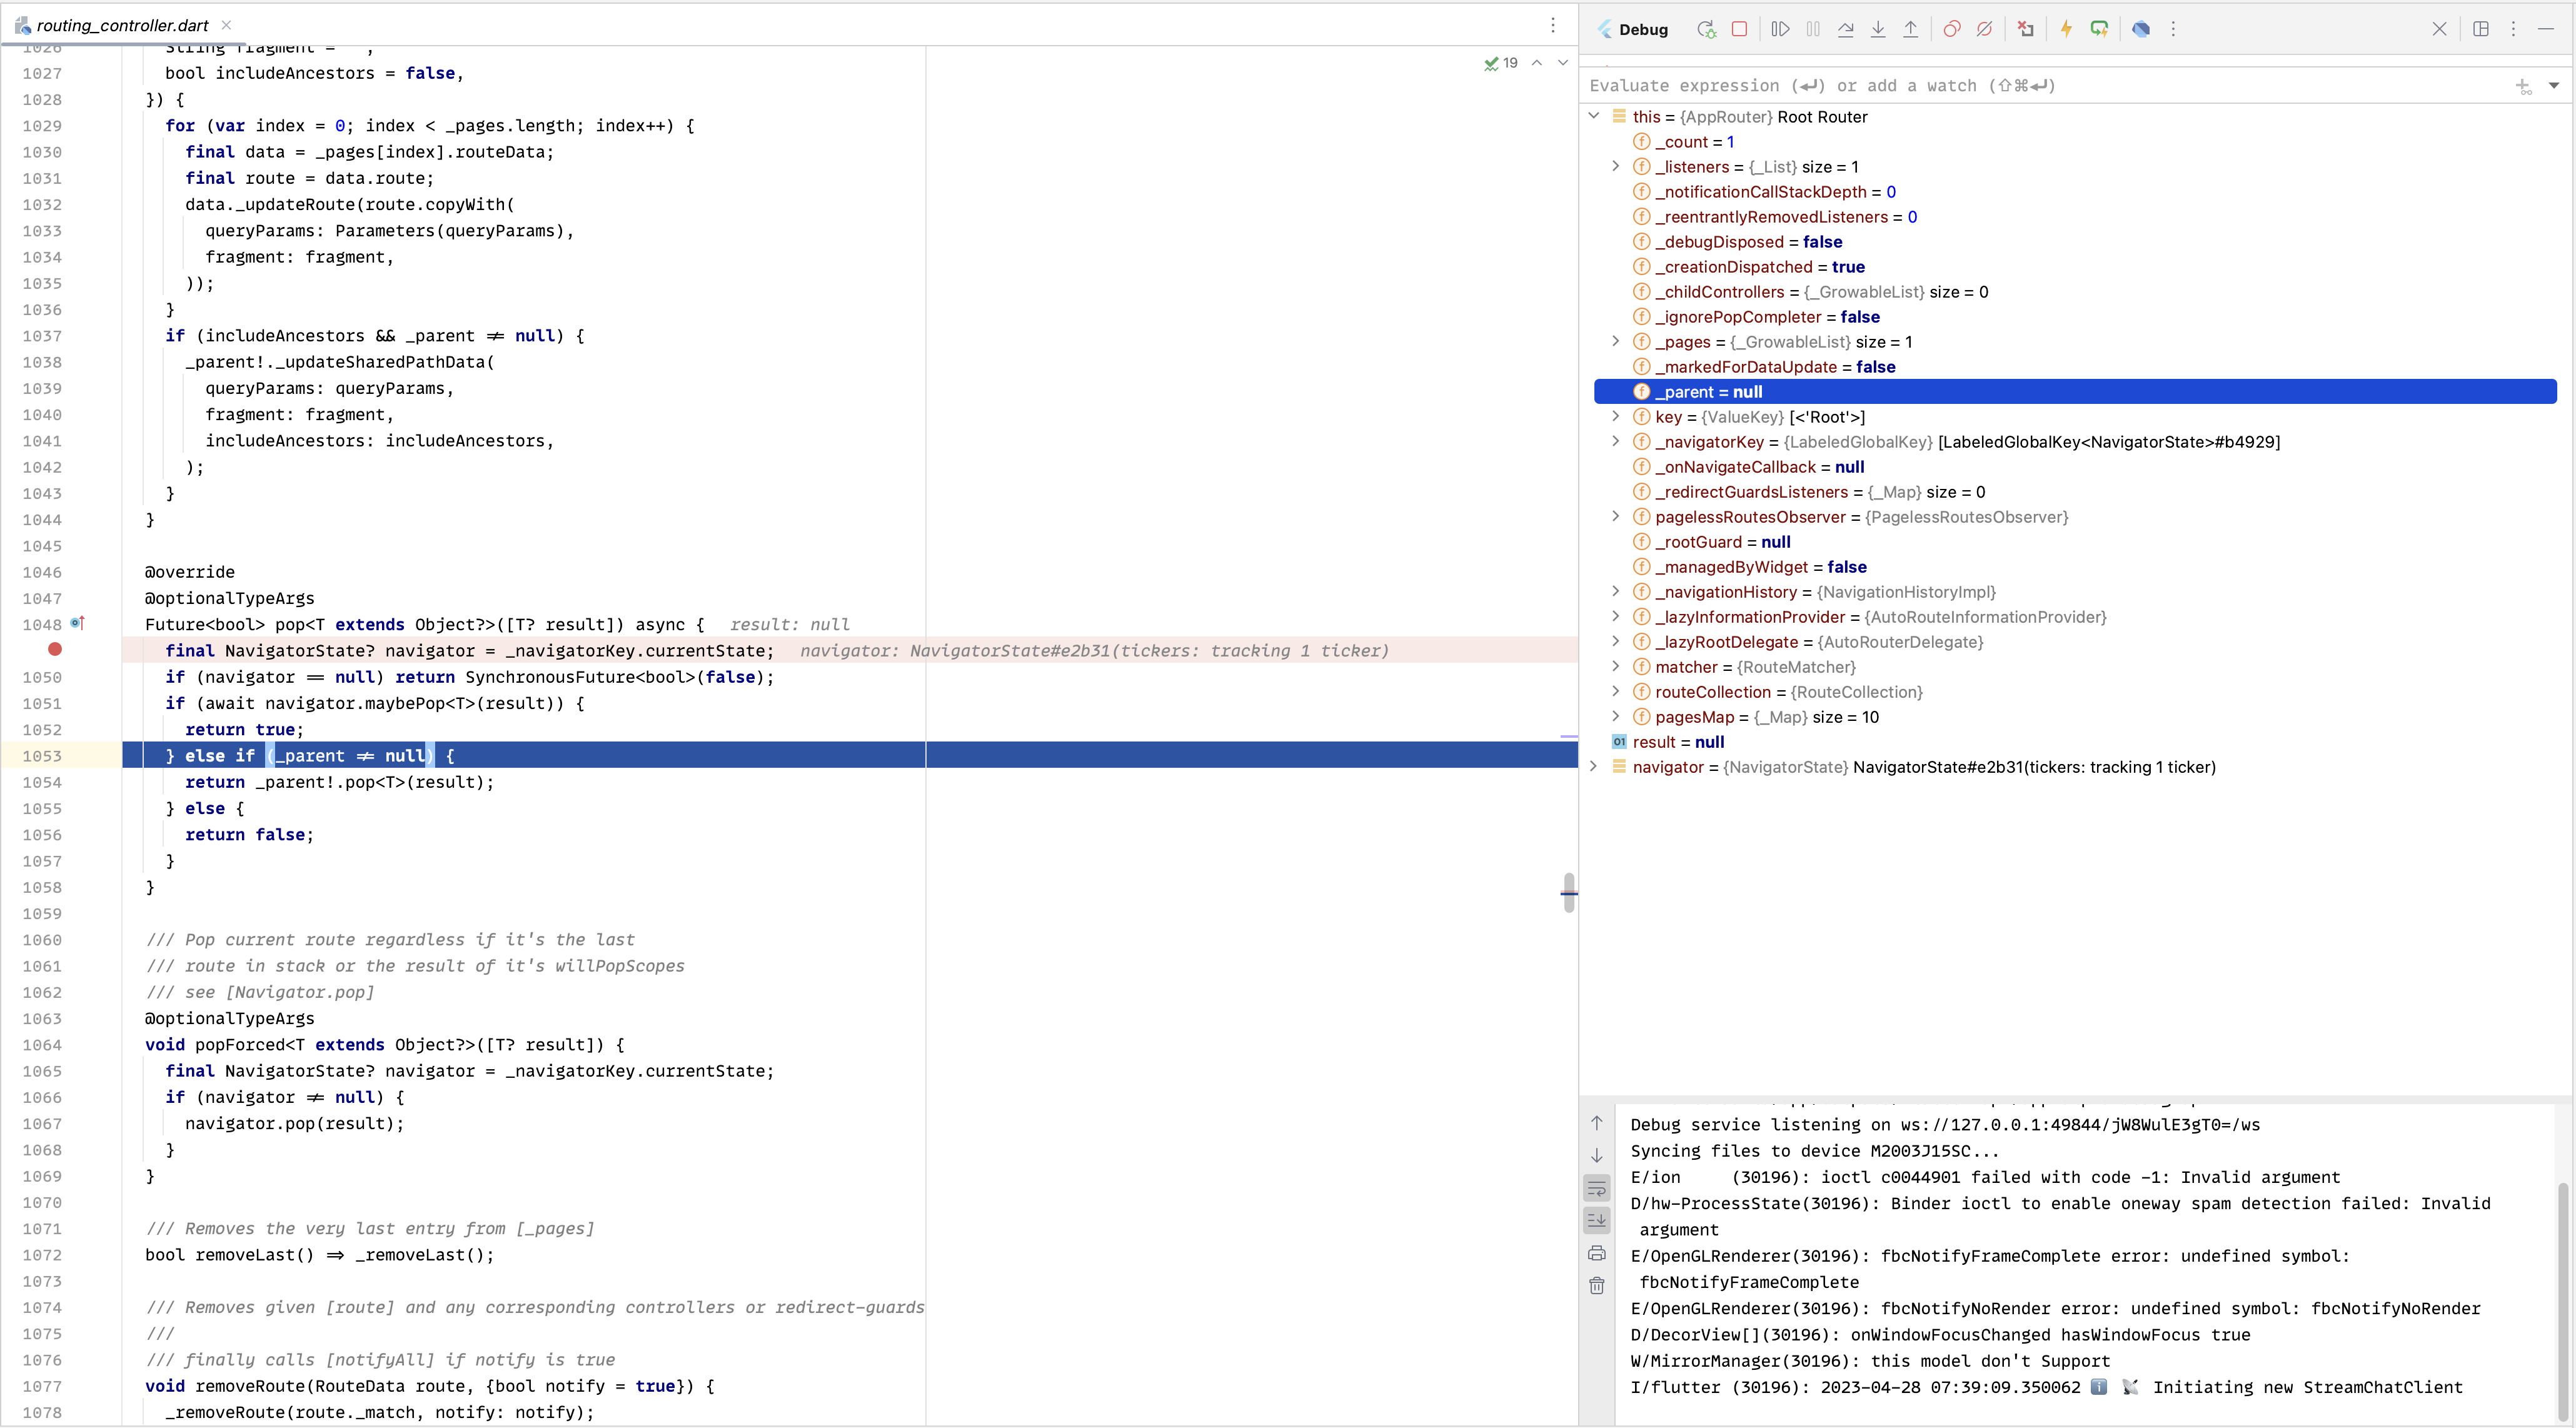Screen dimensions: 2576x1428
Task: Stop the debug session
Action: point(1741,29)
